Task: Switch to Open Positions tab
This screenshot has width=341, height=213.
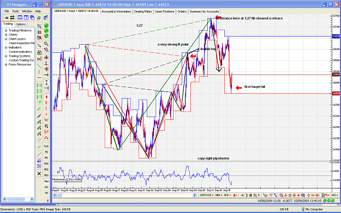Action: point(165,11)
